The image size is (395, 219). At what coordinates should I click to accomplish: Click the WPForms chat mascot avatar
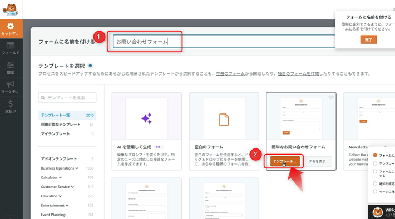point(377,212)
